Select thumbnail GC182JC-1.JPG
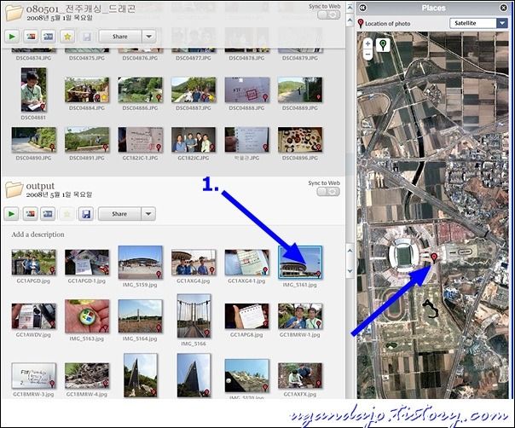This screenshot has height=428, width=515. point(140,140)
